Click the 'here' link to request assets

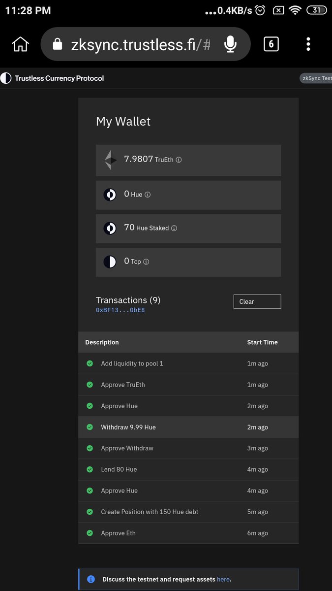coord(223,579)
